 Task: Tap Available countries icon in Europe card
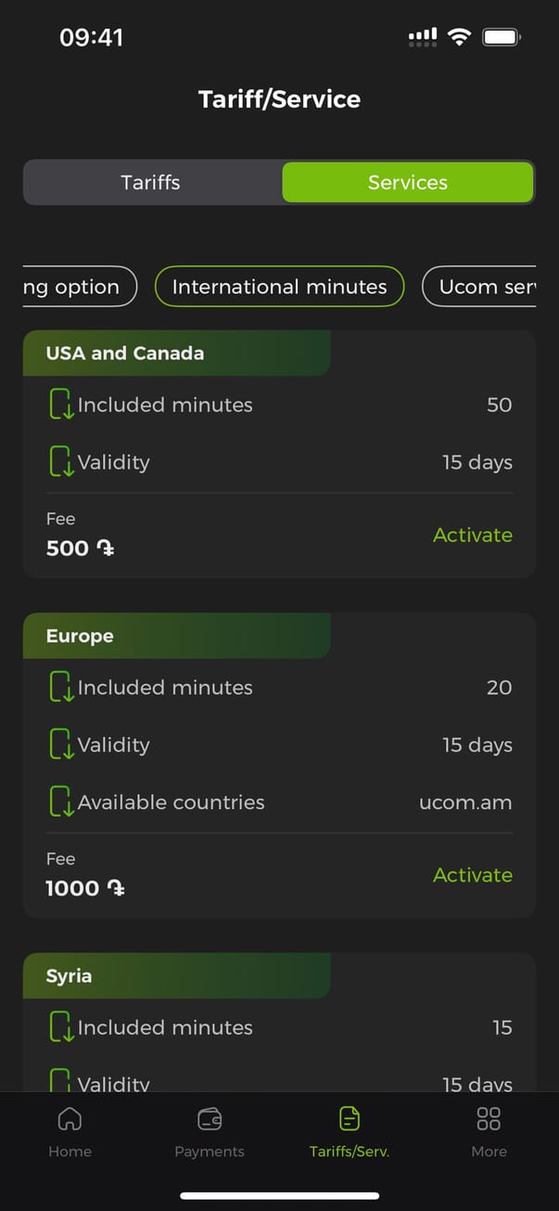pyautogui.click(x=61, y=802)
